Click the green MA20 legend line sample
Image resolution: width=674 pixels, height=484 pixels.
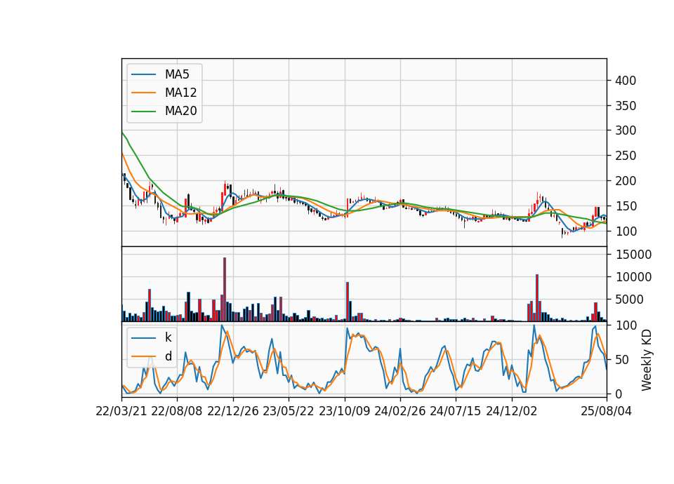143,112
